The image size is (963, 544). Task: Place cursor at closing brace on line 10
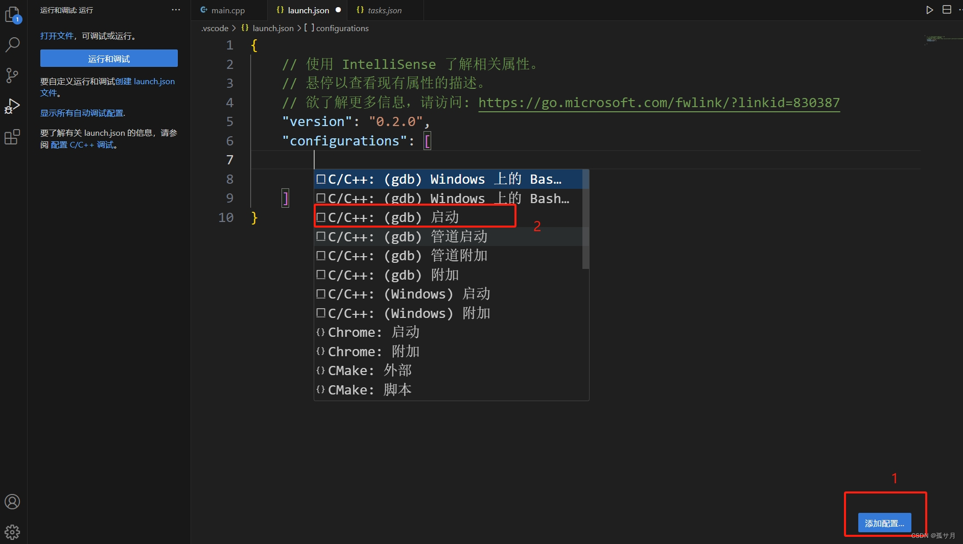(254, 218)
